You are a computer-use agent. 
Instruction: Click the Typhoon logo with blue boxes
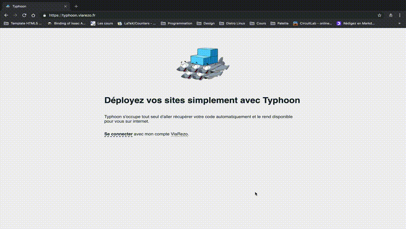click(203, 64)
